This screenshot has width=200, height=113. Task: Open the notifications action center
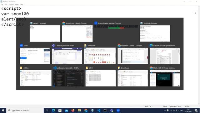coord(196,110)
